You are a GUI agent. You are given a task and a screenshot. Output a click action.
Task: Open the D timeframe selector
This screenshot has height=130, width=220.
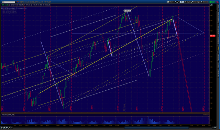pyautogui.click(x=182, y=2)
